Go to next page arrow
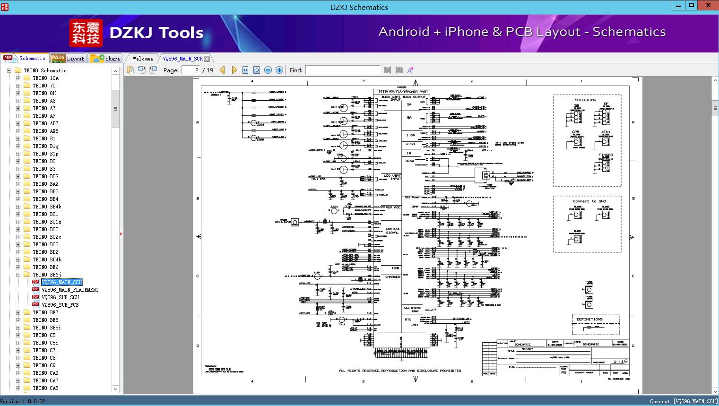This screenshot has width=719, height=406. (234, 70)
